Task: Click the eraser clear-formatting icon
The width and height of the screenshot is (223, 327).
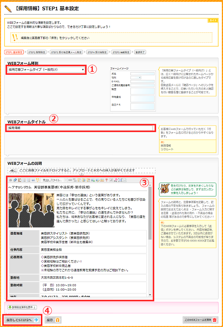Action: 15,180
